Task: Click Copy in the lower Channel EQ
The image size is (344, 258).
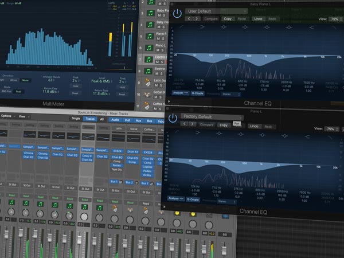Action: [x=224, y=124]
